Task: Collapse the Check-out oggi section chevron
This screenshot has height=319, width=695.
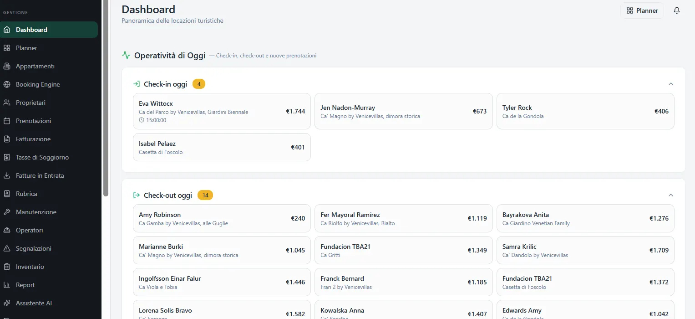Action: 670,195
